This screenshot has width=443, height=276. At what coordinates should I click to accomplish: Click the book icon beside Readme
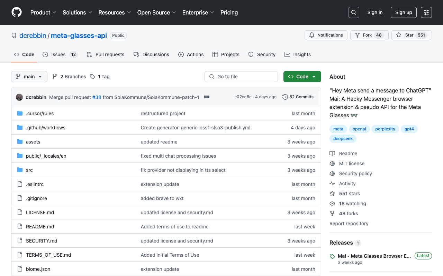pyautogui.click(x=332, y=154)
